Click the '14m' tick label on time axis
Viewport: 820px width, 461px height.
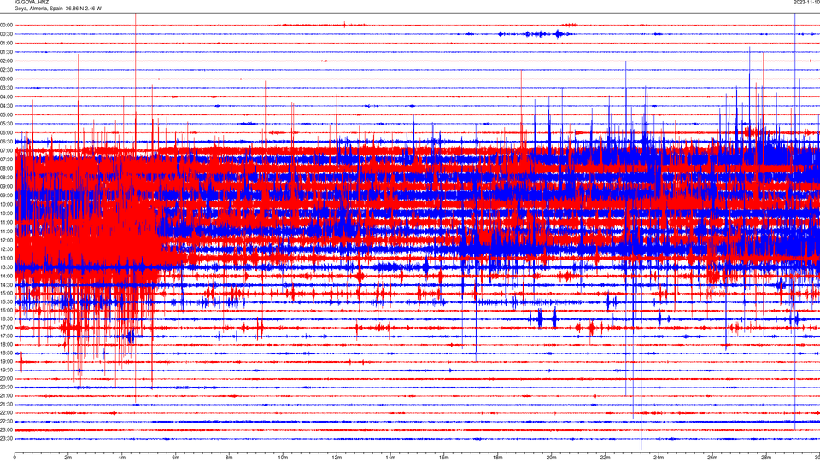tap(390, 458)
